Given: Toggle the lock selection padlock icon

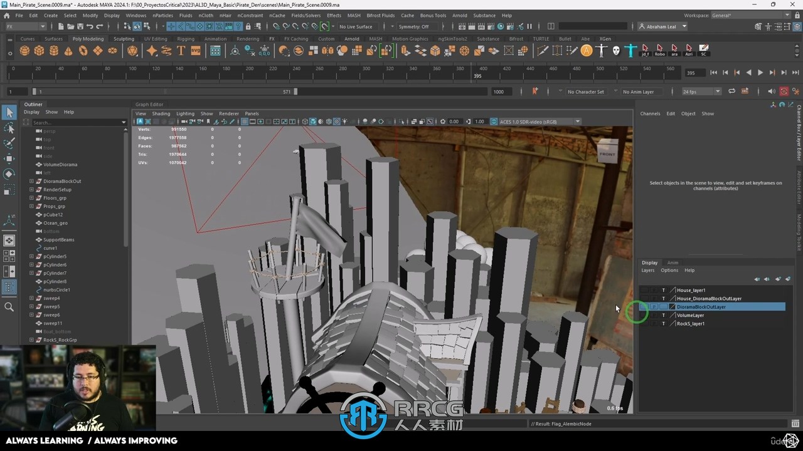Looking at the screenshot, I should click(248, 26).
